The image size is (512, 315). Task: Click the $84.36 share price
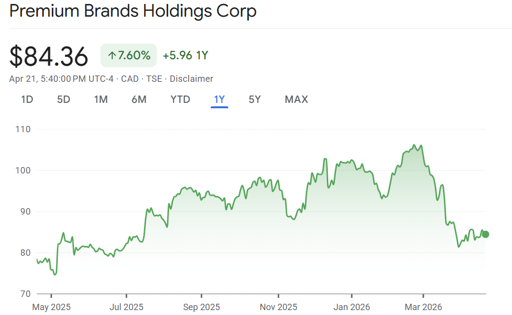[49, 56]
